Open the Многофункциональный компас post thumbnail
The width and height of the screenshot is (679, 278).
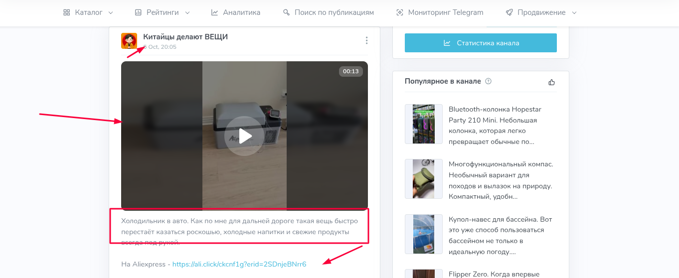(424, 179)
